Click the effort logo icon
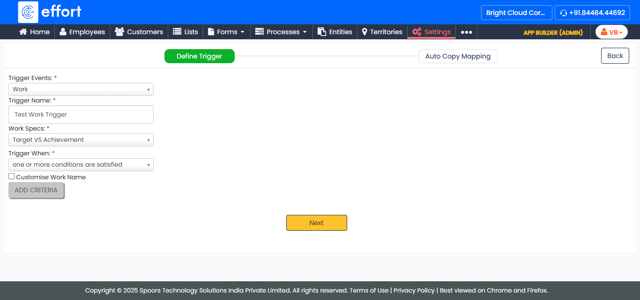 coord(28,12)
